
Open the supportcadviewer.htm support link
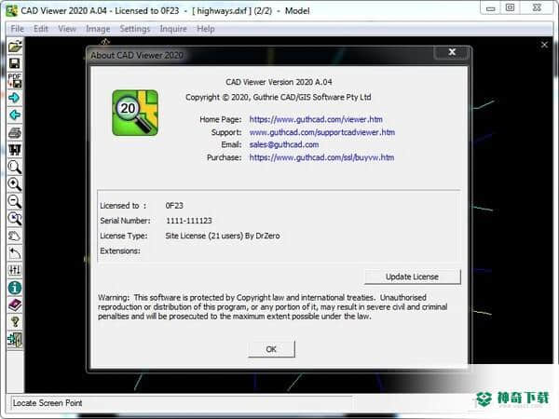pyautogui.click(x=322, y=132)
